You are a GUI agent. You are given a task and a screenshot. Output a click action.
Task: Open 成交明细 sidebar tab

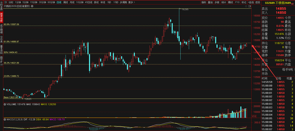pyautogui.click(x=1, y=29)
